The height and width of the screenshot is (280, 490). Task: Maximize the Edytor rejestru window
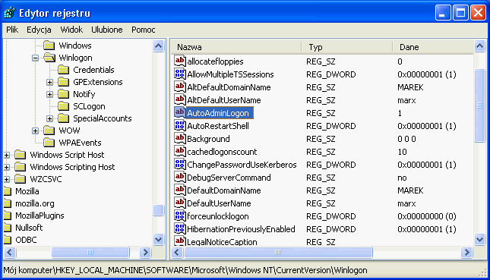(460, 13)
